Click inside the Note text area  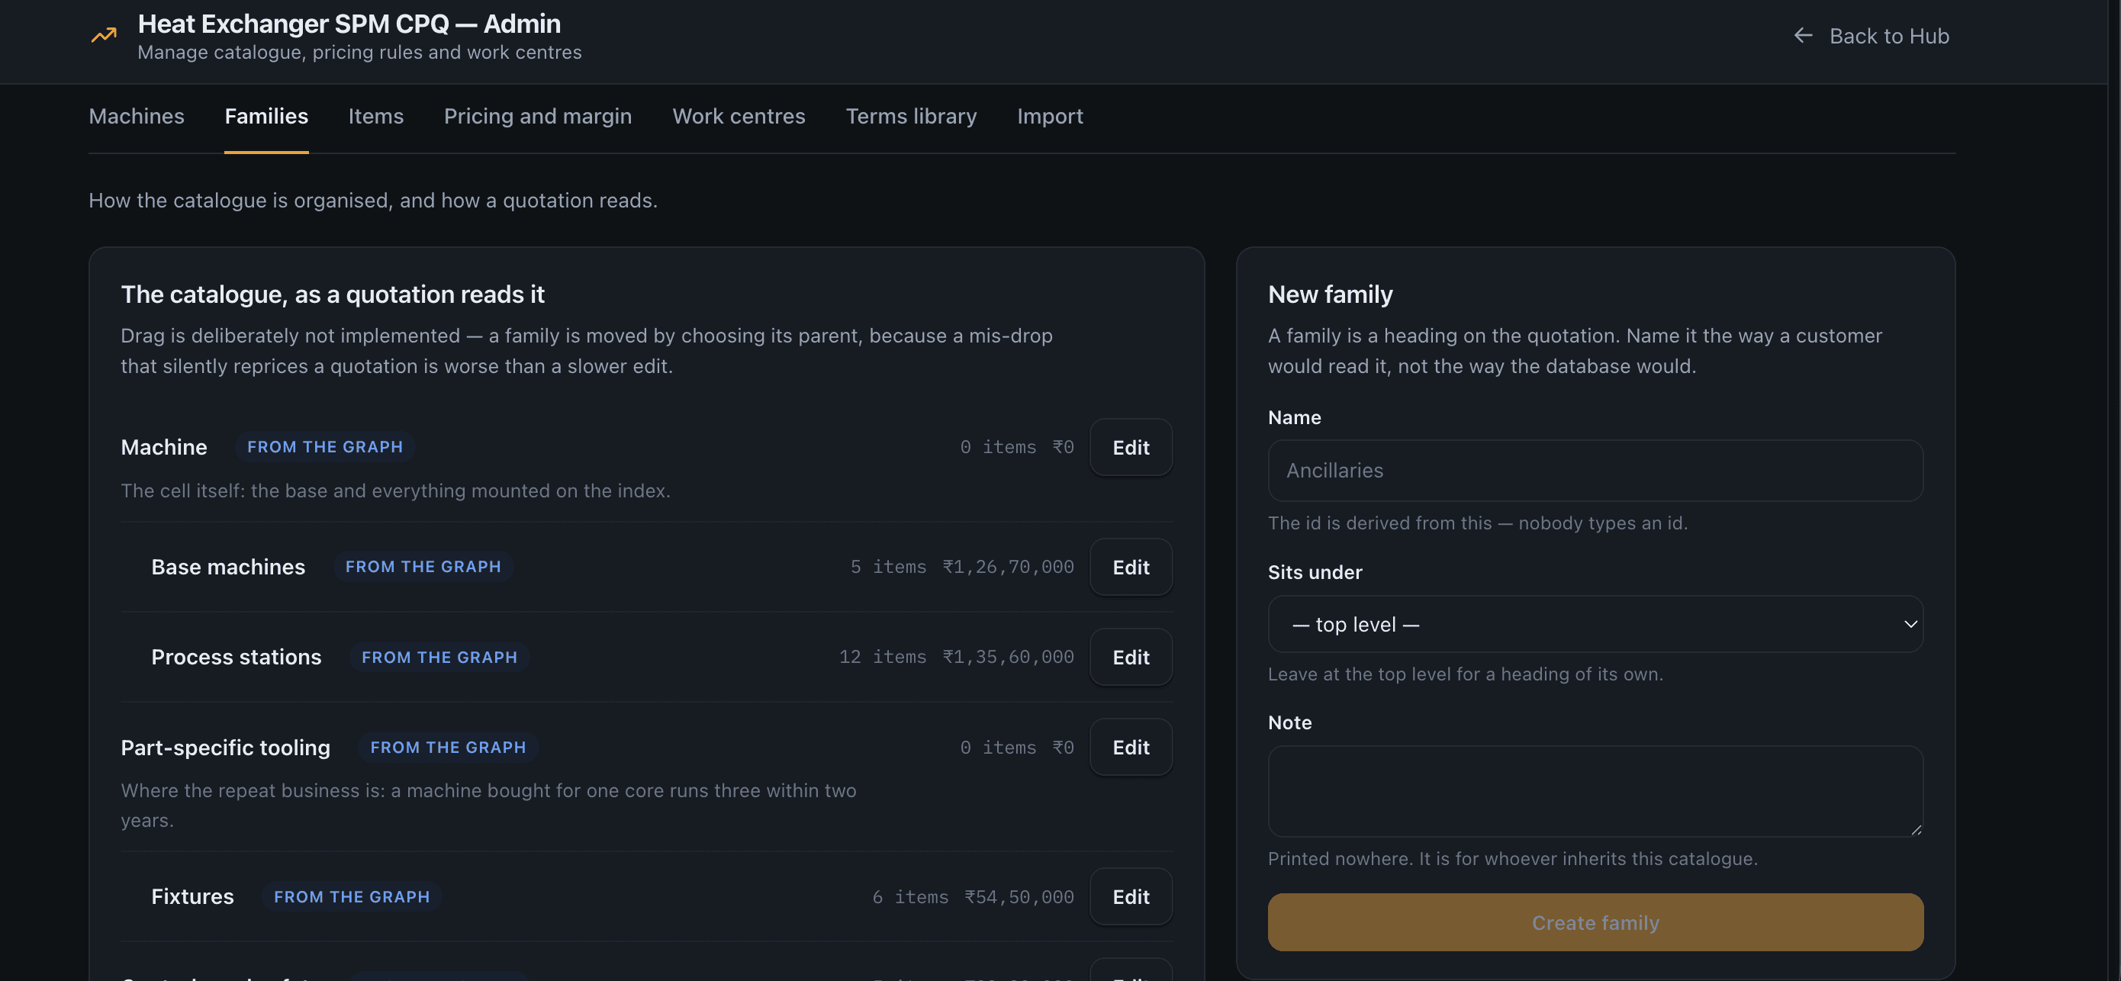pyautogui.click(x=1595, y=792)
